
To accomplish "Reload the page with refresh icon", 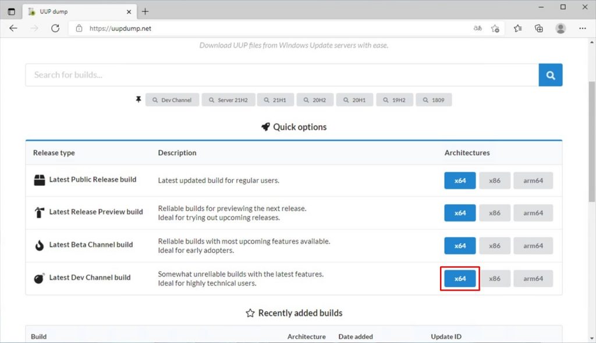I will click(55, 28).
